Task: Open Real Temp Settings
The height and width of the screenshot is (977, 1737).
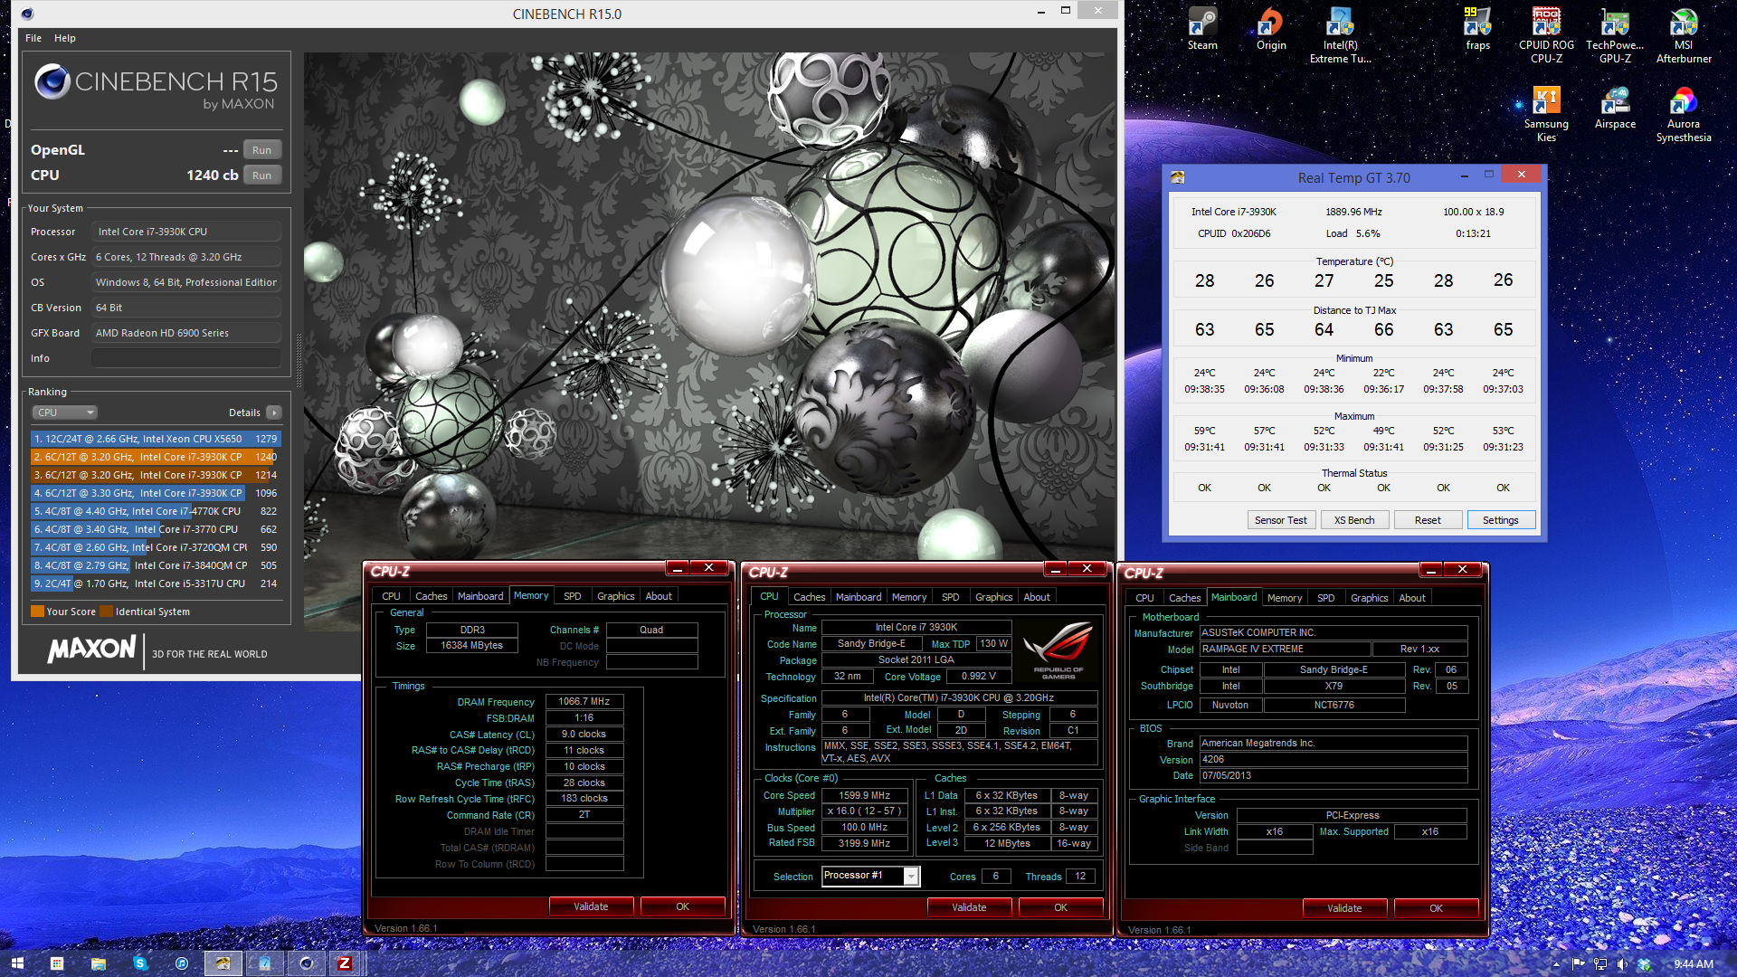Action: 1501,520
